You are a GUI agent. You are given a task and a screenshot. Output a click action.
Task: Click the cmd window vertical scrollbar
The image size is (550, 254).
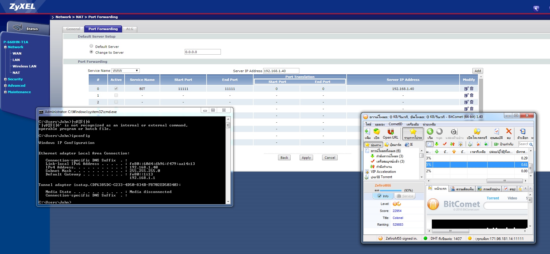pos(228,160)
